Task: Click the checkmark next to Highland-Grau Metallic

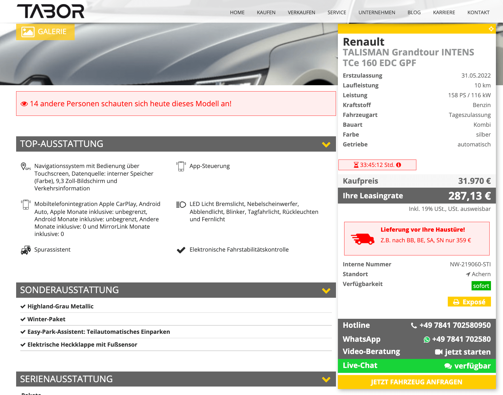Action: [x=23, y=306]
